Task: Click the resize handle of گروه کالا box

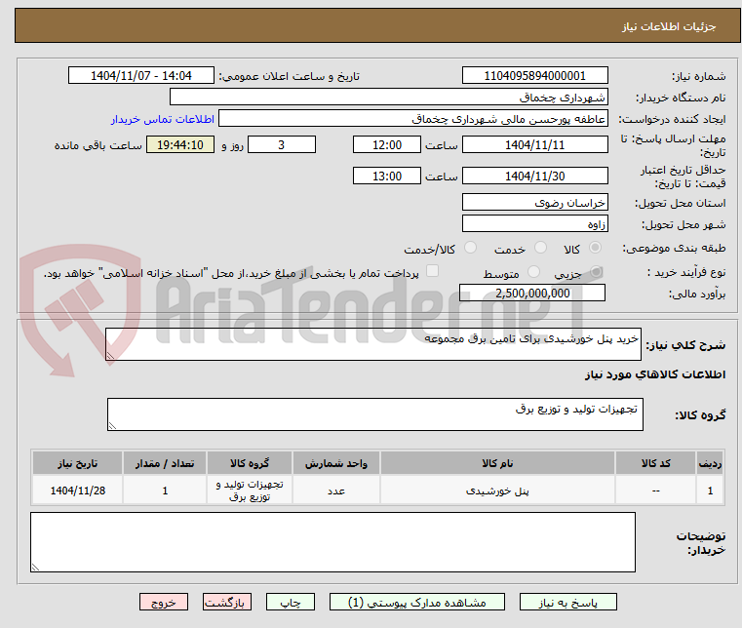Action: tap(112, 426)
